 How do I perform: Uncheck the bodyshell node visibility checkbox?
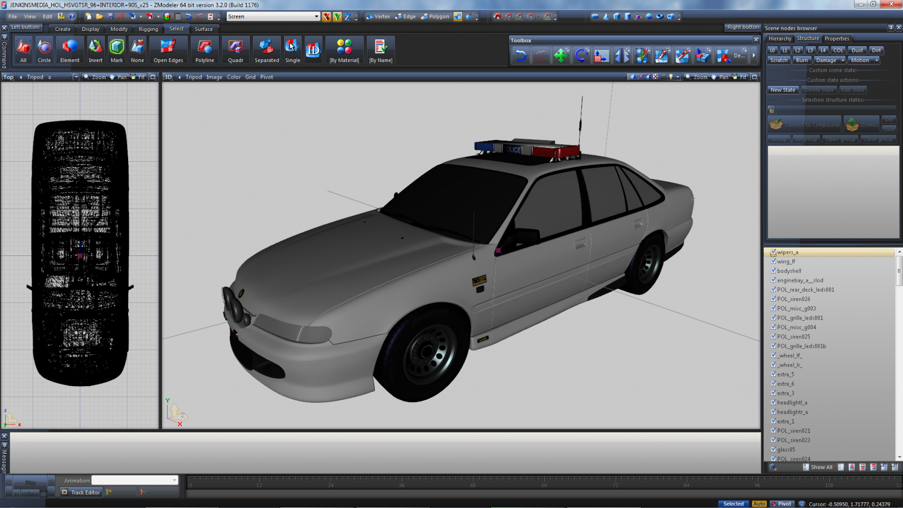click(773, 271)
